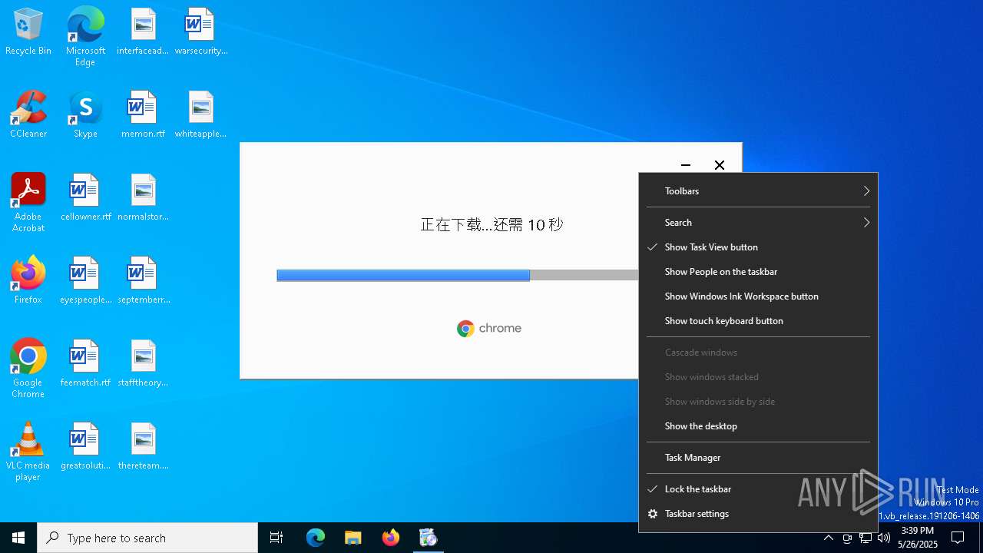Image resolution: width=983 pixels, height=553 pixels.
Task: Enable Show Windows Ink Workspace button
Action: tap(758, 296)
